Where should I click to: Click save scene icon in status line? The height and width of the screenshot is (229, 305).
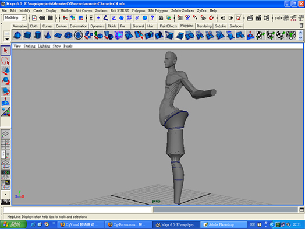coord(51,18)
